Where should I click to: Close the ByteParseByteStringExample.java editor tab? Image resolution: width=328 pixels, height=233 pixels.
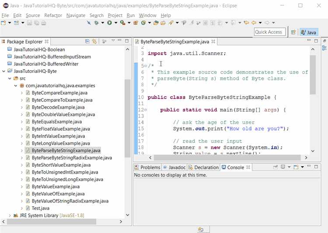point(213,41)
